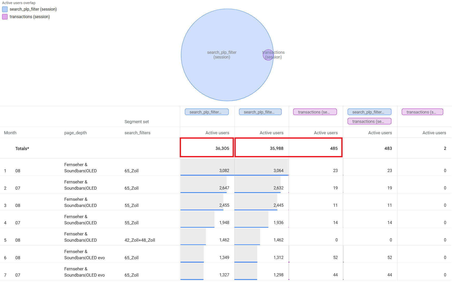The height and width of the screenshot is (282, 452).
Task: Click the total cell showing 485
Action: click(x=334, y=148)
